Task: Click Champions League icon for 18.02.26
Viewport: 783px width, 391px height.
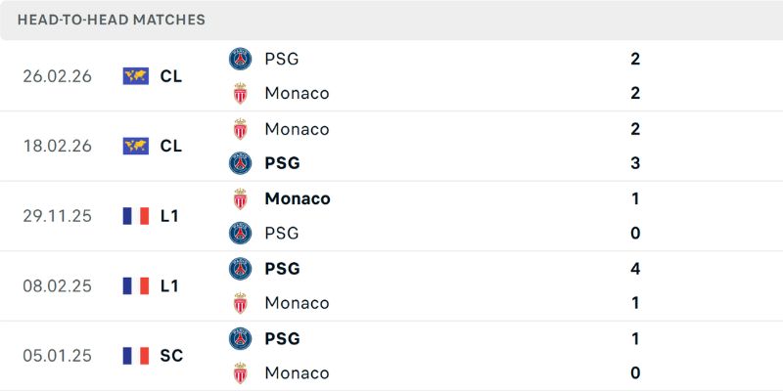Action: 136,146
